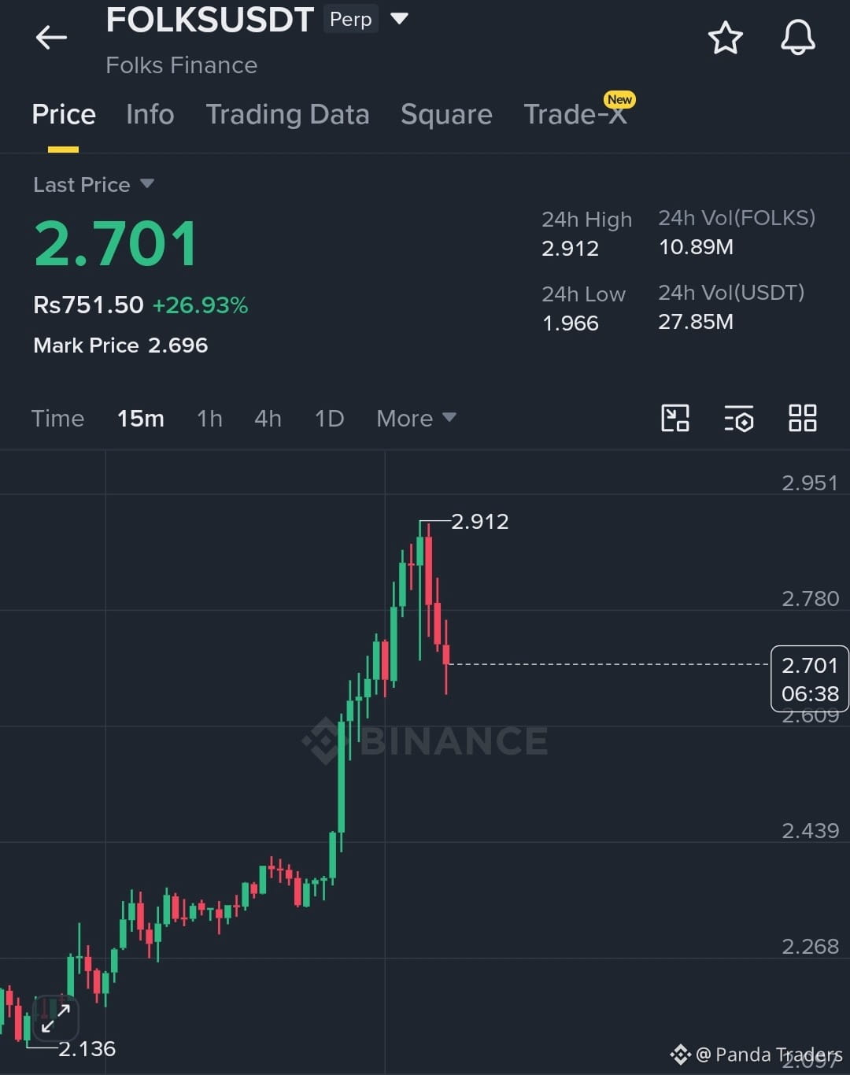Open the FOLKSUSDT pair selector dropdown arrow
Image resolution: width=850 pixels, height=1075 pixels.
pos(399,18)
